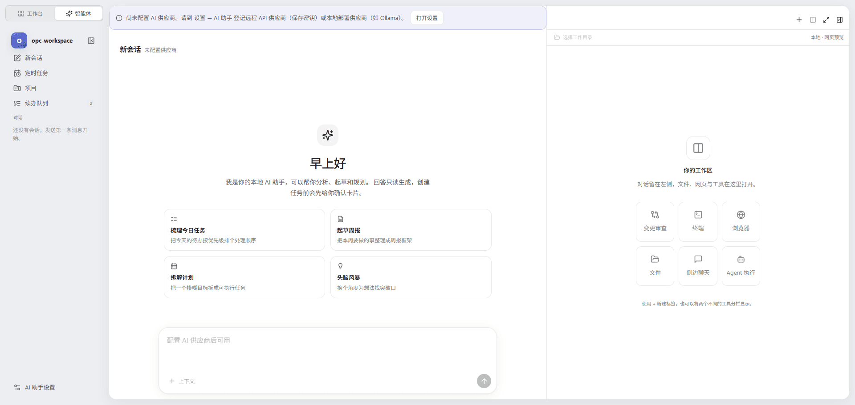
Task: Hide the right panel with the top-right collapse icon
Action: point(839,20)
